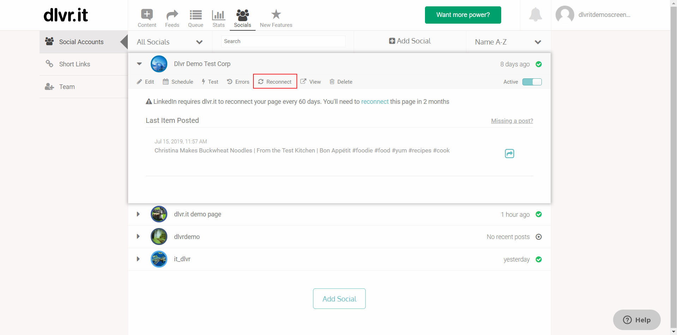
Task: Select Social Accounts in sidebar
Action: [84, 42]
